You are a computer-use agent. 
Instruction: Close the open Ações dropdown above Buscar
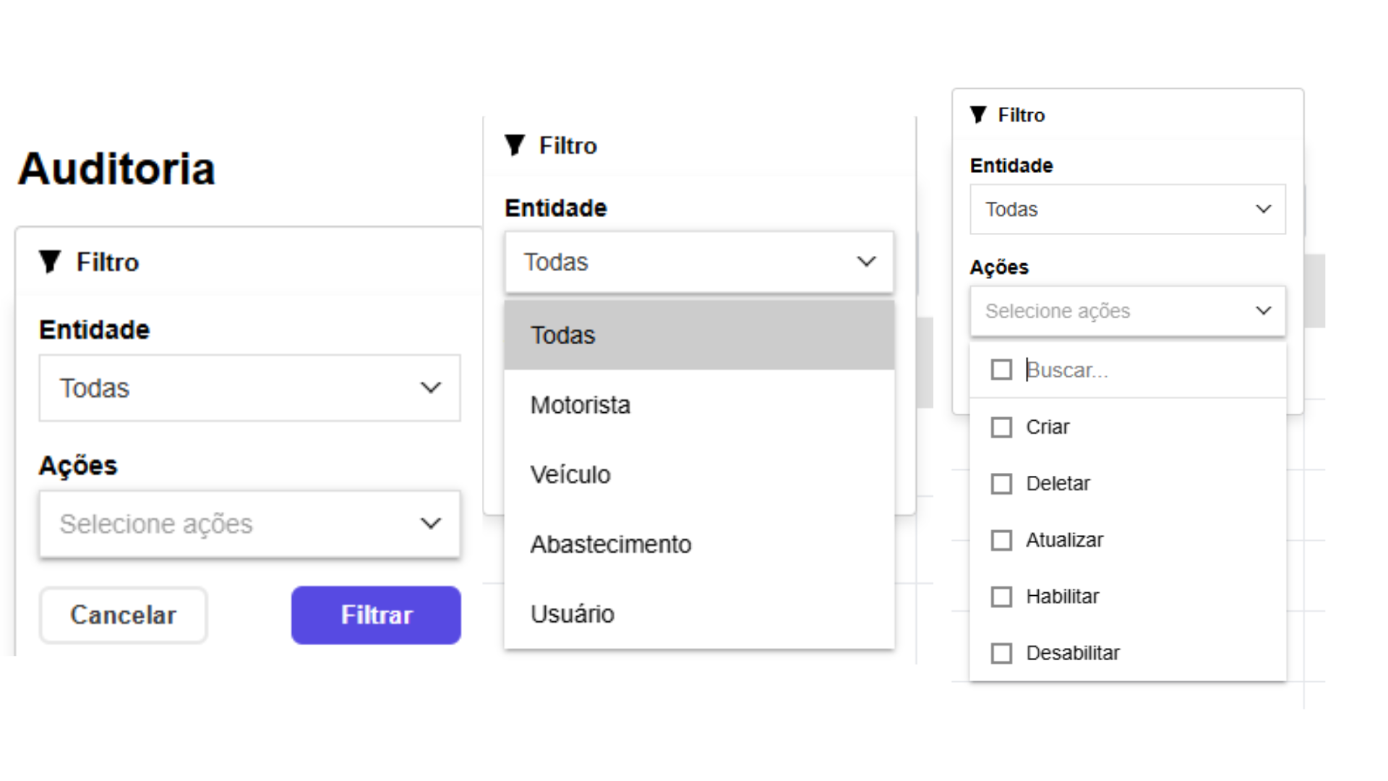tap(1127, 311)
